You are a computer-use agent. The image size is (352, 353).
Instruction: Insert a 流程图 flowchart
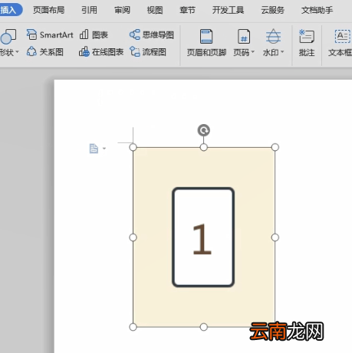[148, 52]
